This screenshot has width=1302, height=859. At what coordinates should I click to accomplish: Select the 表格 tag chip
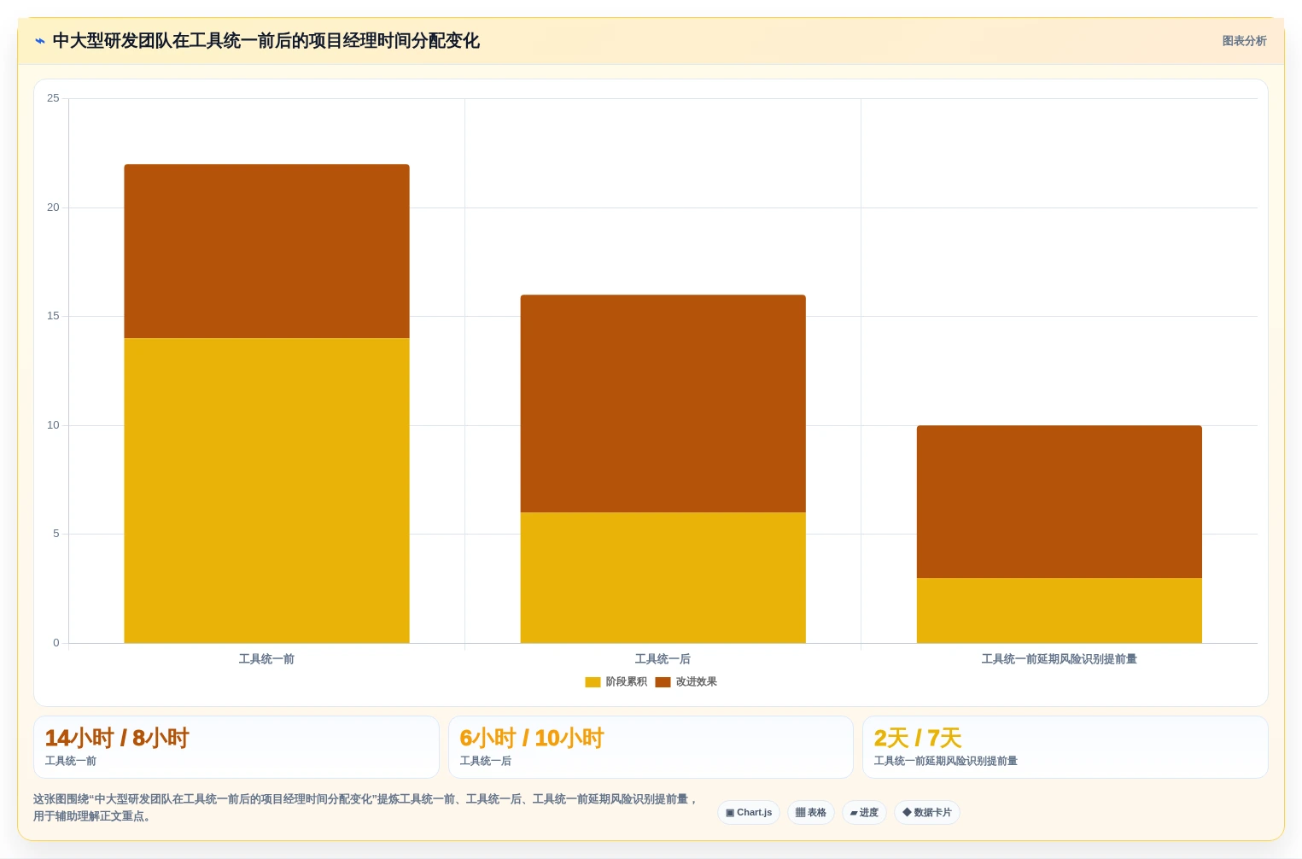[811, 813]
